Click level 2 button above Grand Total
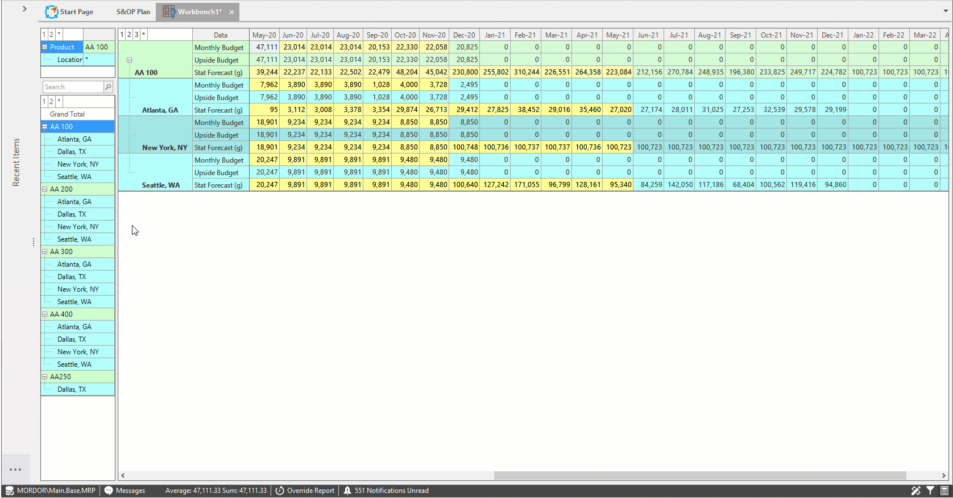The image size is (953, 498). (51, 102)
